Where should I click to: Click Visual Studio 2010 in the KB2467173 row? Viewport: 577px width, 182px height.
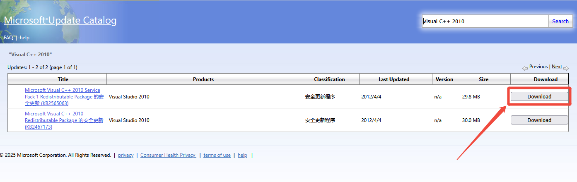point(129,120)
